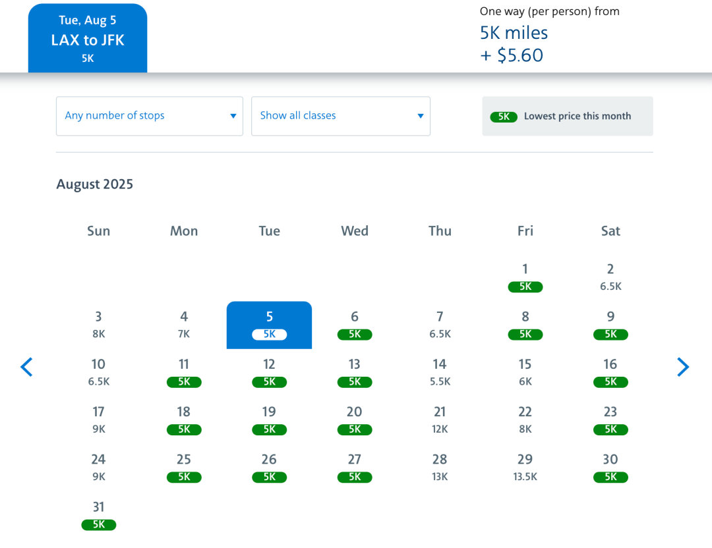Expand the 'Show all classes' dropdown
The height and width of the screenshot is (548, 712).
click(x=341, y=116)
